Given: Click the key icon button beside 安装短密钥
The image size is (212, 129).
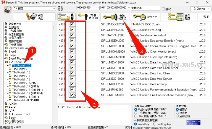Looking at the screenshot, I should click(x=66, y=17).
